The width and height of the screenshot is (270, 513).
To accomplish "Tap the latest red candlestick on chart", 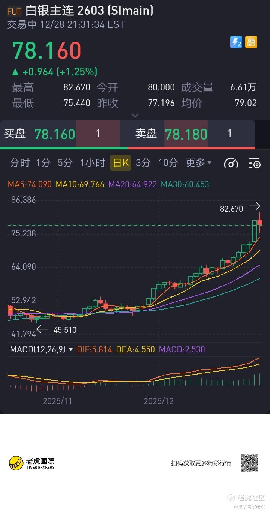I will [260, 223].
